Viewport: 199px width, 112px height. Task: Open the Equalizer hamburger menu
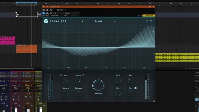pos(151,21)
